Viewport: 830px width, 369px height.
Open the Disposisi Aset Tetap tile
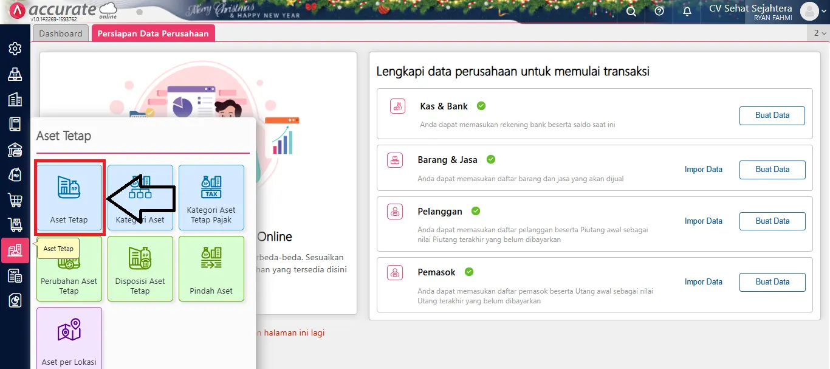(x=140, y=269)
